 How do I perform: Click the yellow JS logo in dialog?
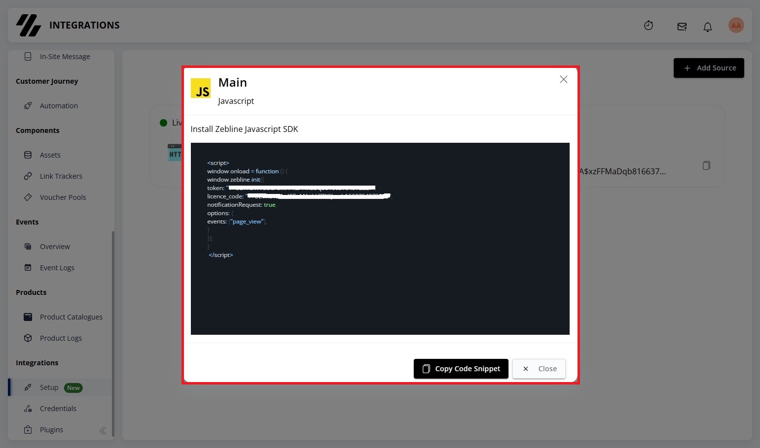(201, 88)
